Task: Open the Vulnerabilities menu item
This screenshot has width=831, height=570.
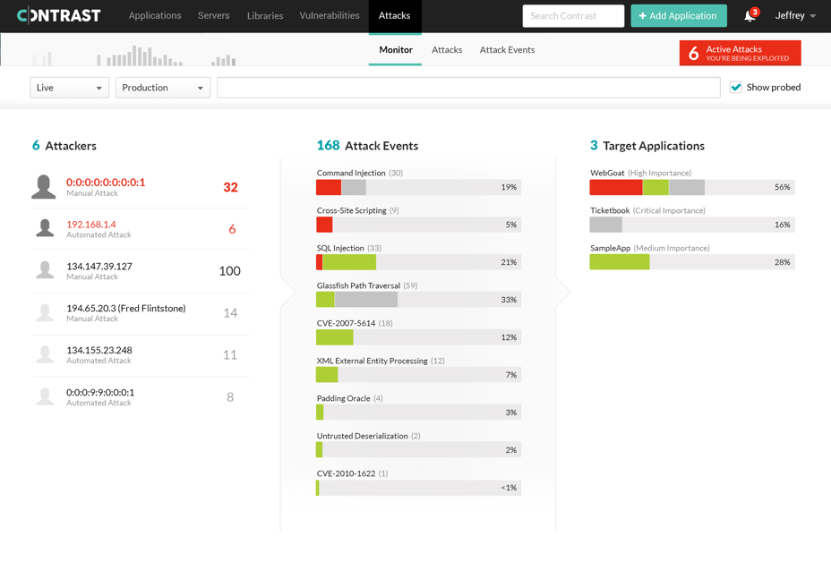Action: point(329,15)
